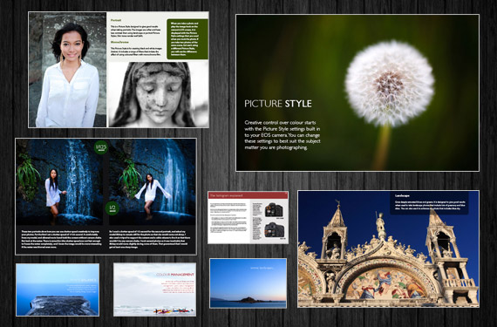Click the red histogram explained header bar
Screen dimensions: 497x327
pos(248,195)
